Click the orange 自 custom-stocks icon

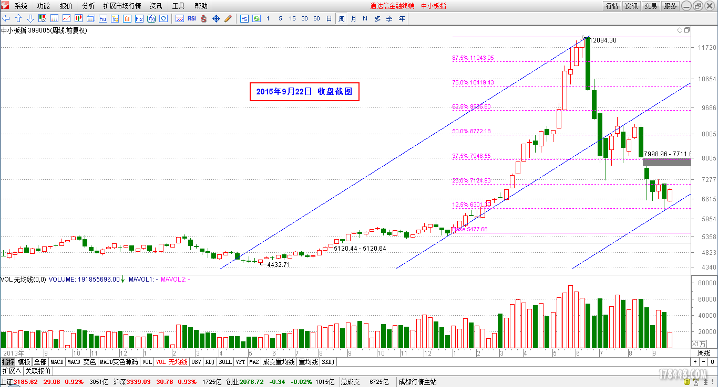(127, 18)
